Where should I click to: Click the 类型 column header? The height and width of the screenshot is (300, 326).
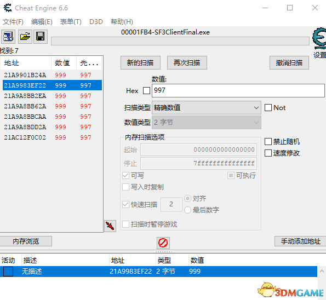coord(172,260)
